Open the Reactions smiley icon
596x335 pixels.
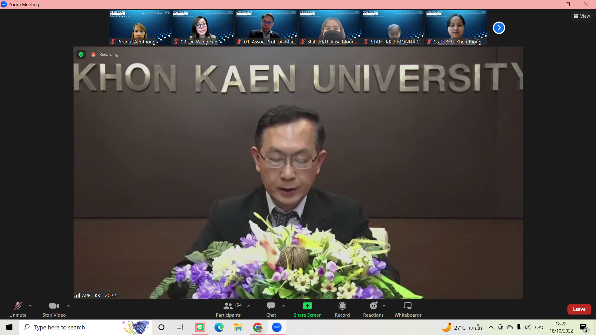click(373, 306)
